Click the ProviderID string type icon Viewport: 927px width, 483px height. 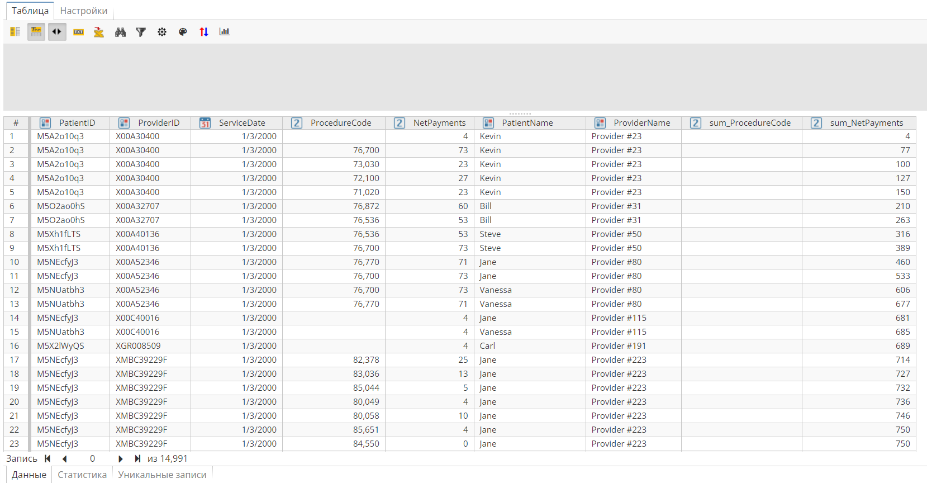(x=124, y=123)
